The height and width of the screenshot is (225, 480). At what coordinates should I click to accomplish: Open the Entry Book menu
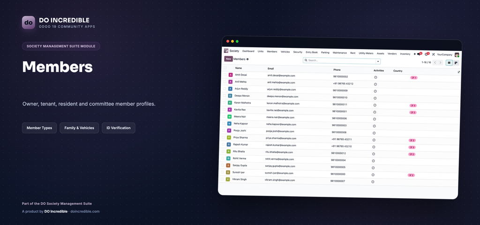pos(312,52)
